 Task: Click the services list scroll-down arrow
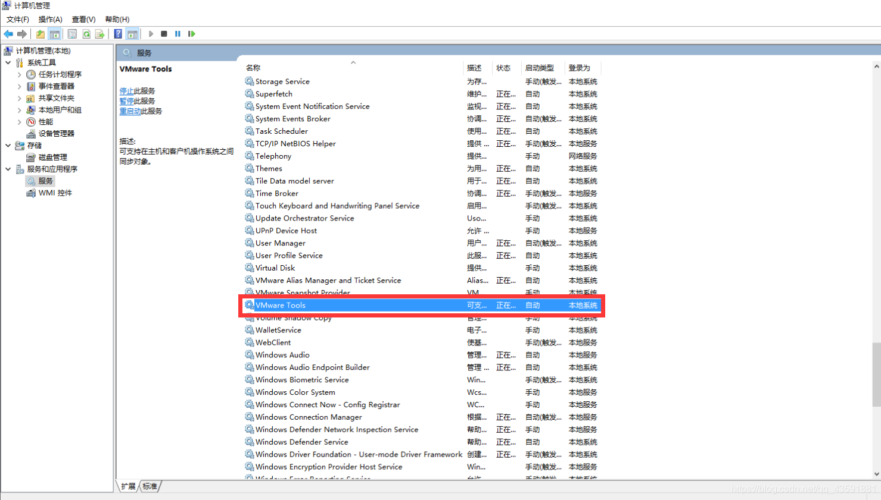coord(876,474)
